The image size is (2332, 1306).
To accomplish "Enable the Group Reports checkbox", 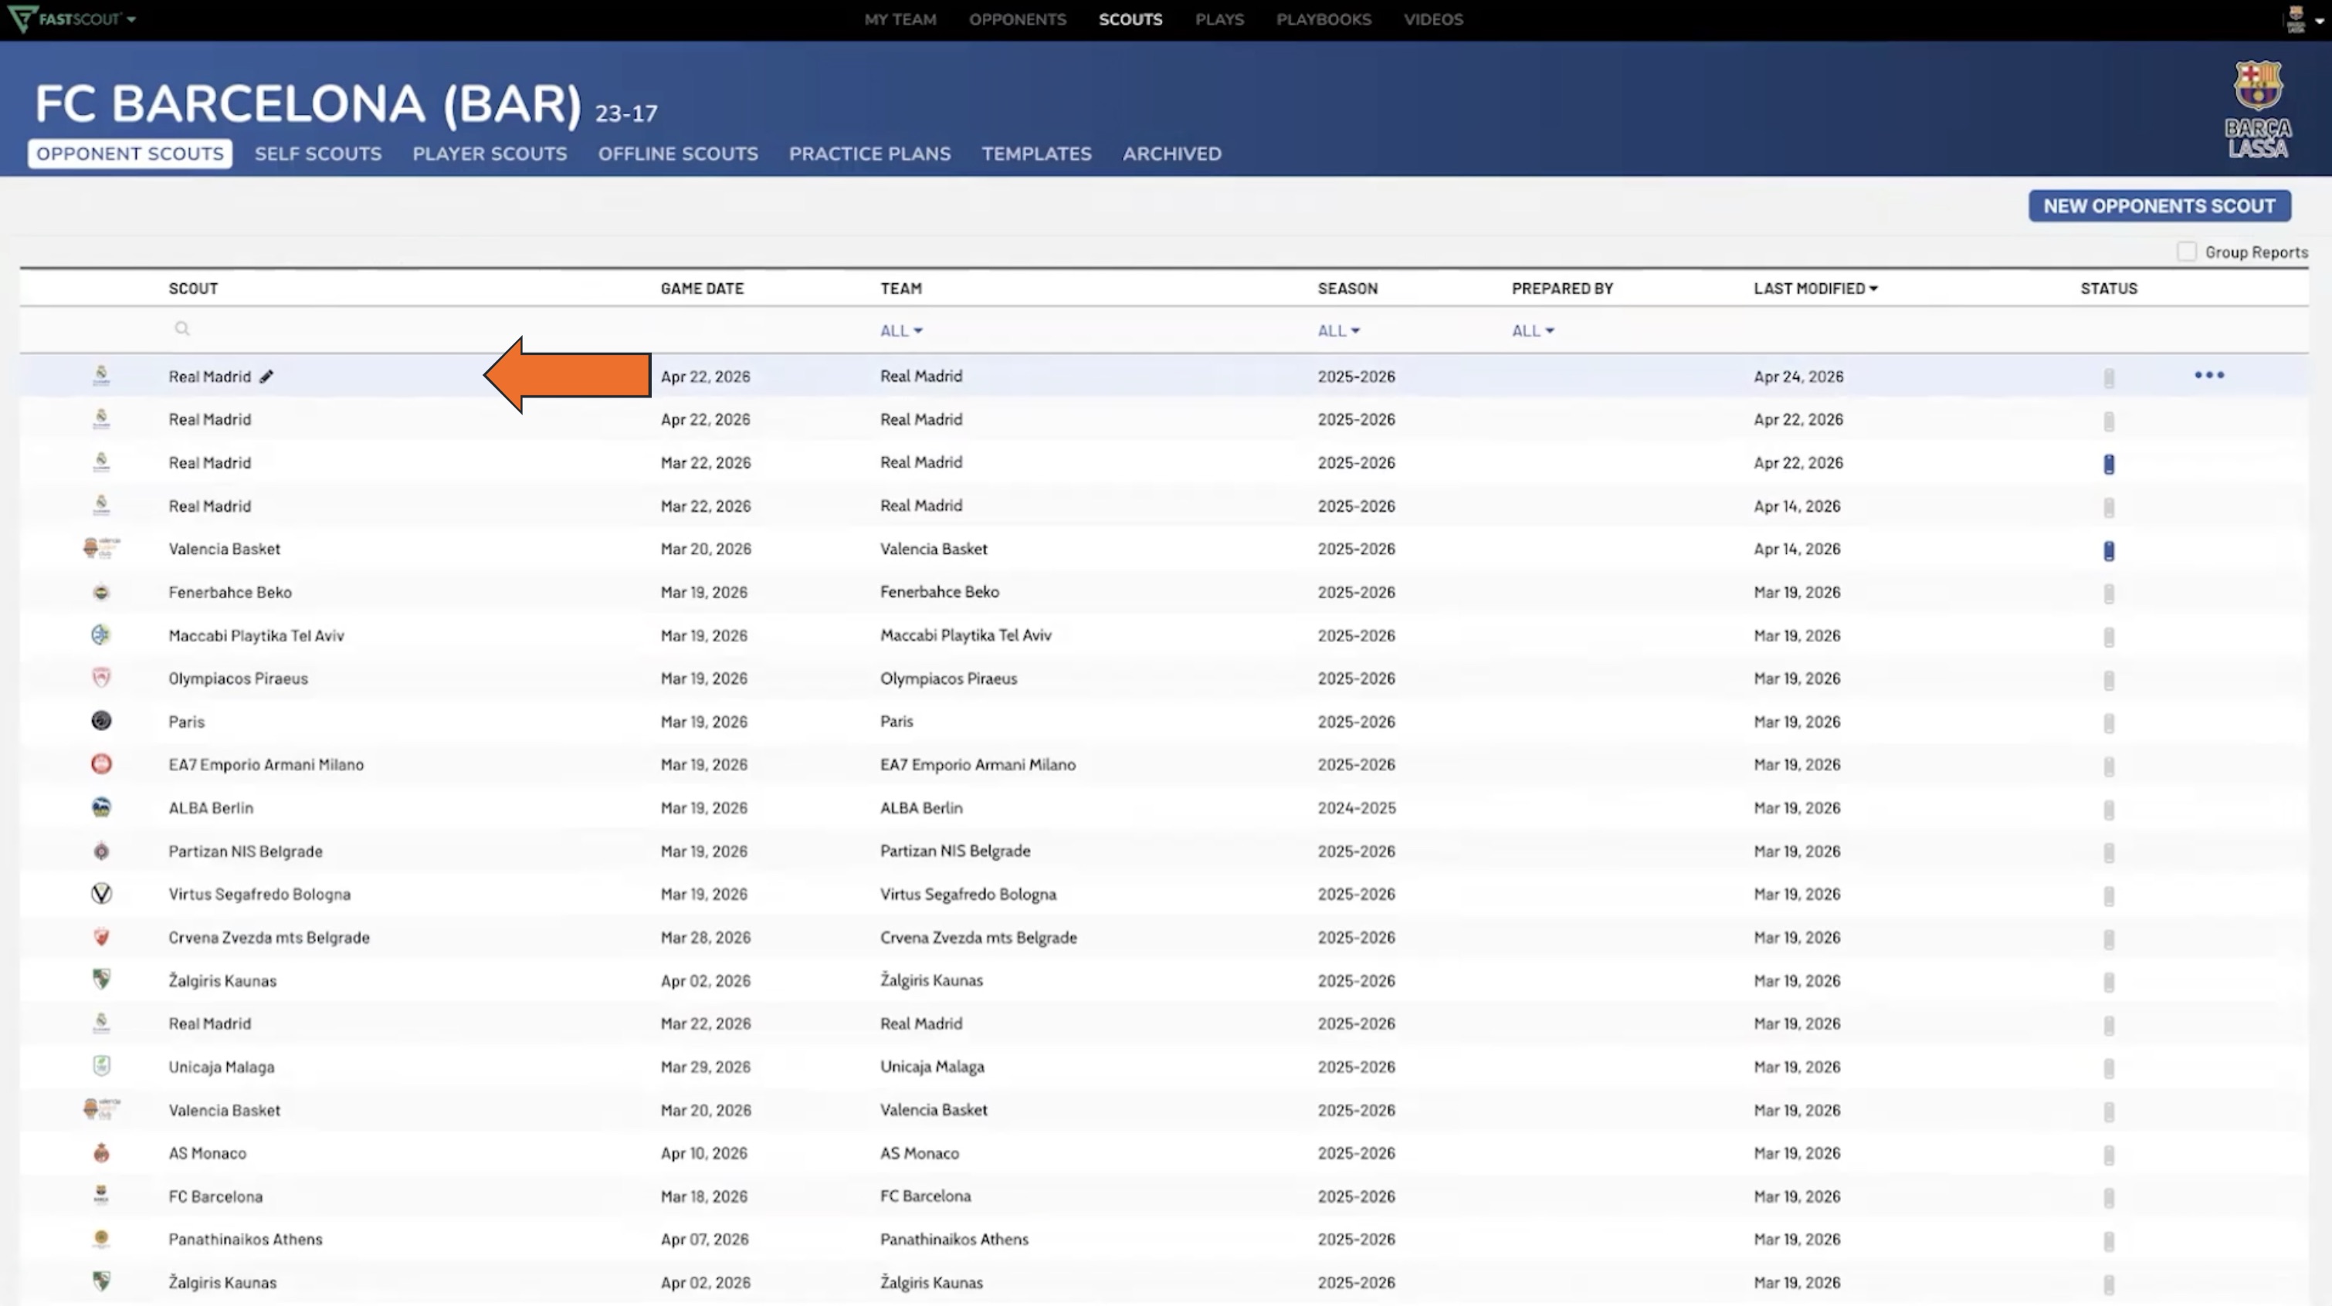I will [2186, 252].
